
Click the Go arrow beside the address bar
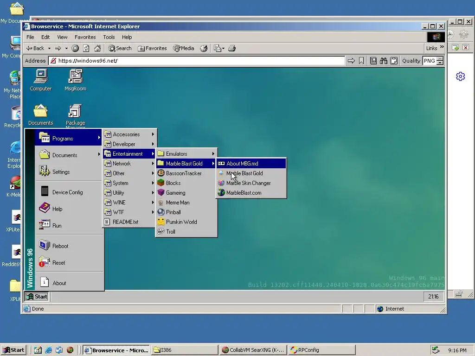[351, 61]
